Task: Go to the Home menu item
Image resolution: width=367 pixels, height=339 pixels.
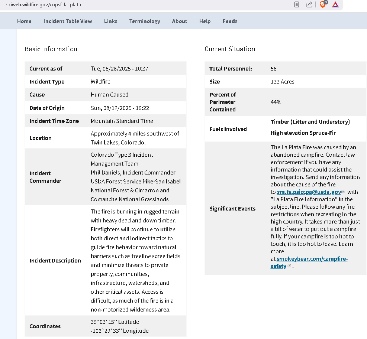Action: point(24,21)
